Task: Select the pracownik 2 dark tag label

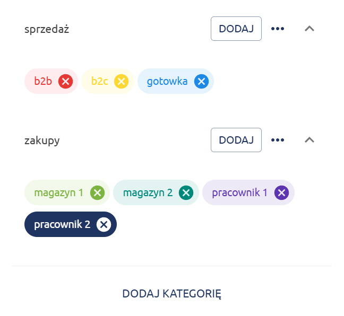Action: 62,224
